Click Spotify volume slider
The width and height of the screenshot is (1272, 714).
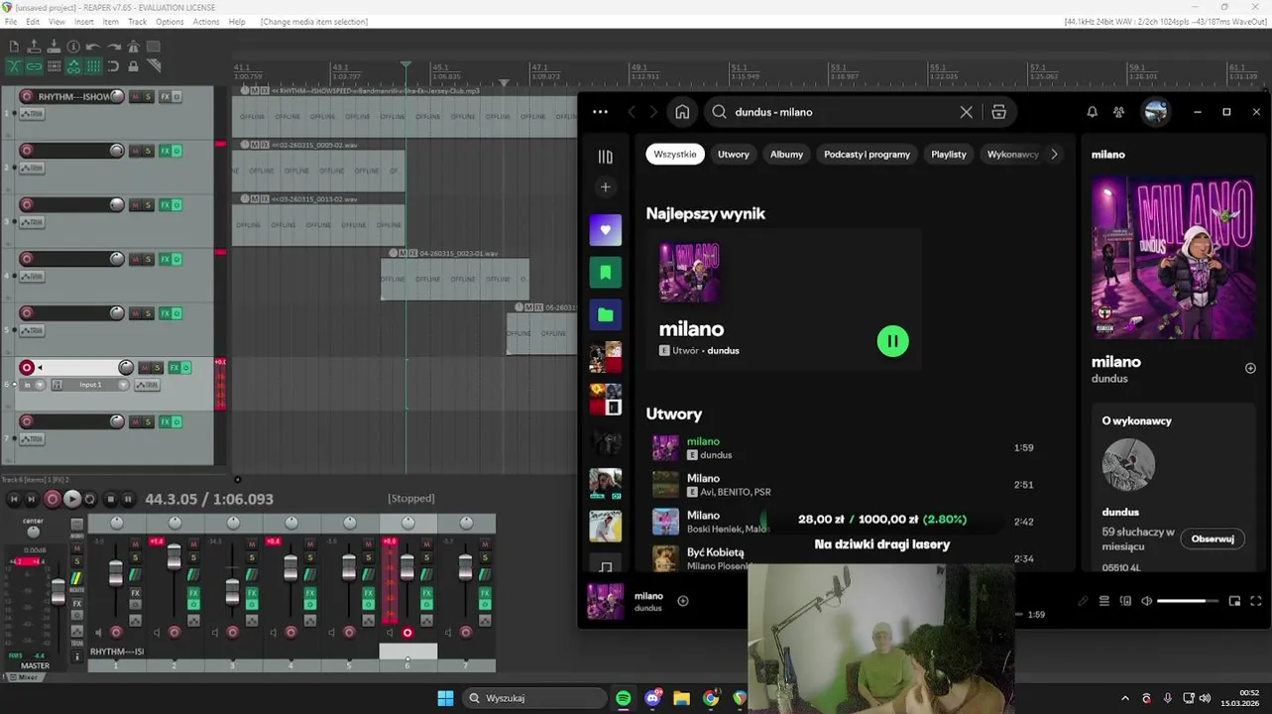1187,601
